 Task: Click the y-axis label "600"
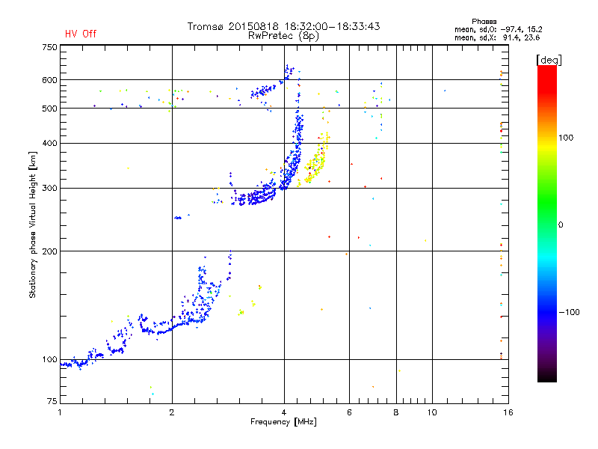(49, 80)
